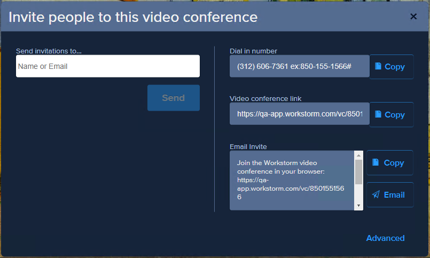Click the Email Invite scrollbar thumb

(358, 172)
